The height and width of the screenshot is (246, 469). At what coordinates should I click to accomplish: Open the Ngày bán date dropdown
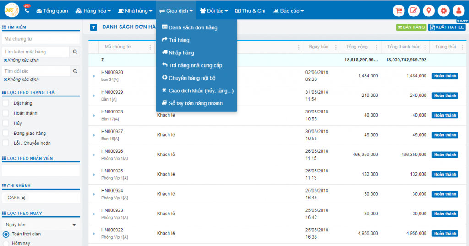click(x=41, y=225)
